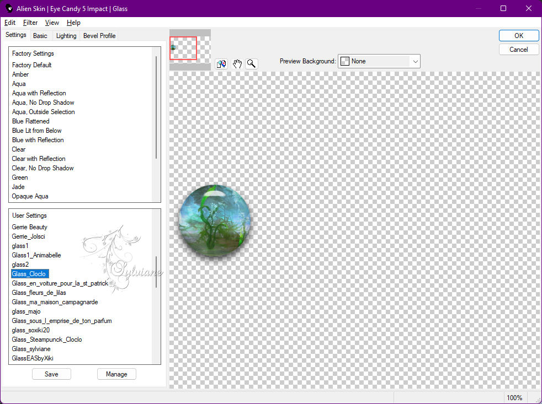Maximize the Eye Candy window
This screenshot has width=542, height=404.
click(503, 8)
